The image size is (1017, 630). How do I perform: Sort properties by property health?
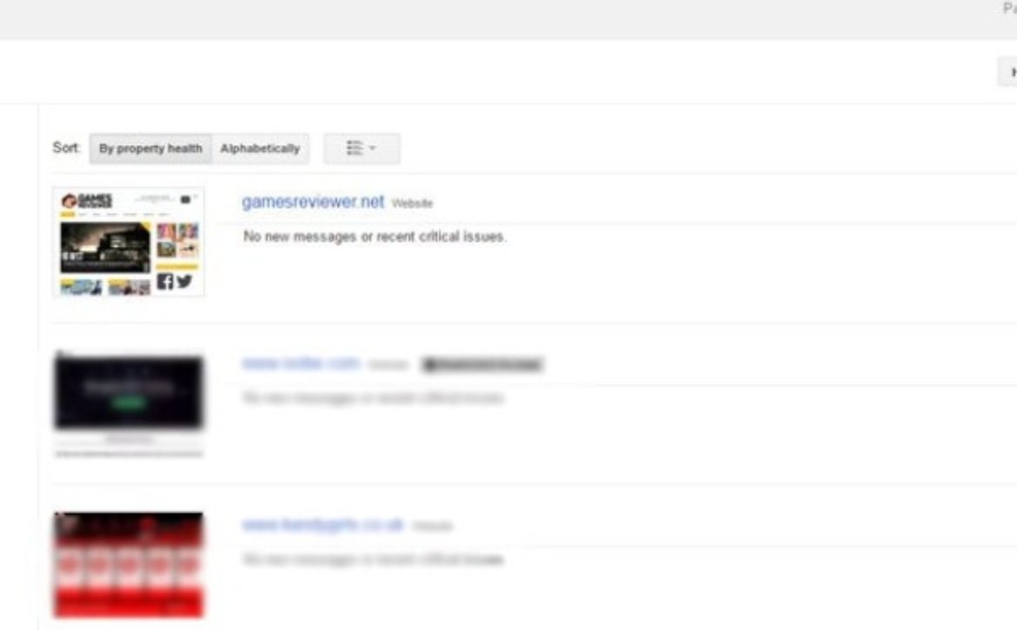coord(150,149)
